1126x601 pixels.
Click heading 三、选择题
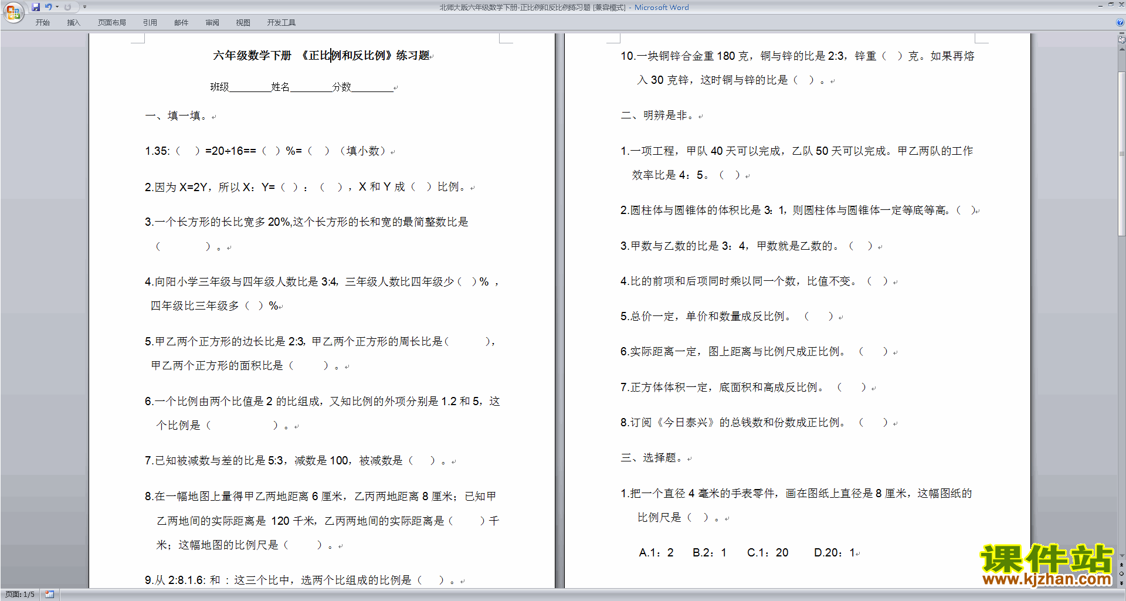652,458
